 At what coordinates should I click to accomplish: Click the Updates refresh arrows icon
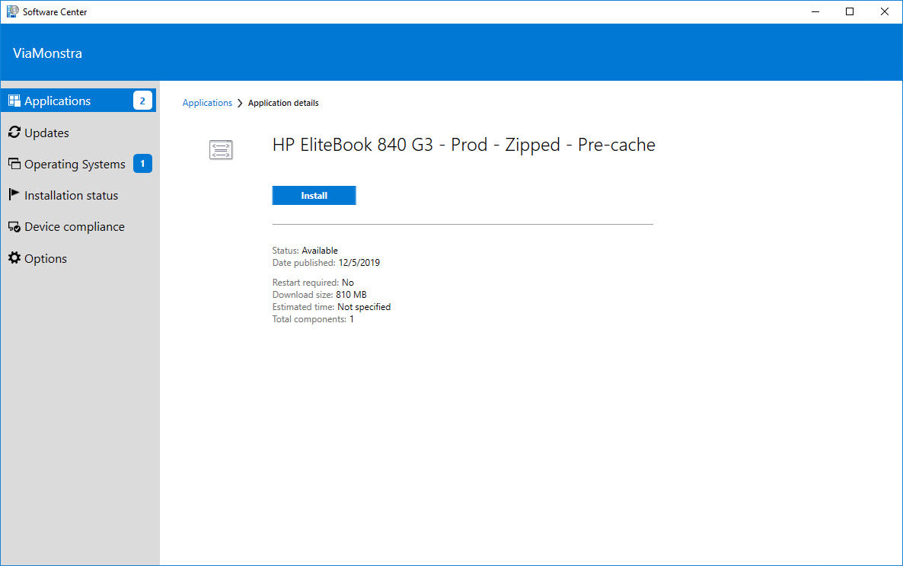pos(14,133)
